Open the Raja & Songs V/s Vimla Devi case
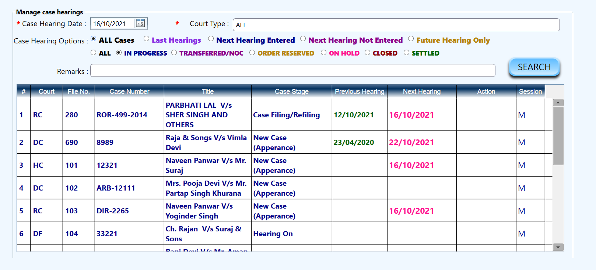The height and width of the screenshot is (270, 596). [206, 142]
